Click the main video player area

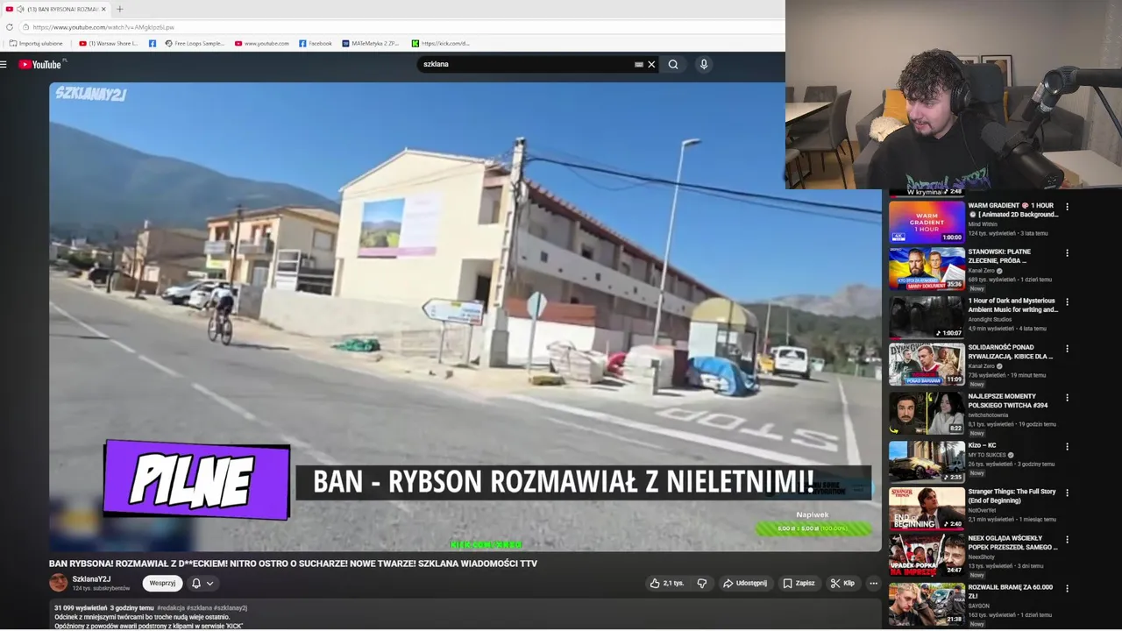[465, 317]
